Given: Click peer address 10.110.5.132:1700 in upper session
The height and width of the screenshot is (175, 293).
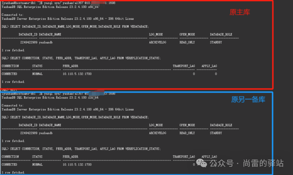Looking at the screenshot, I should (77, 74).
